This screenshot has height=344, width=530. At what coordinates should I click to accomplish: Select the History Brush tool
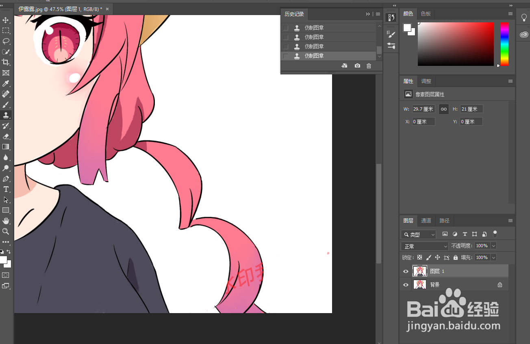(x=6, y=126)
